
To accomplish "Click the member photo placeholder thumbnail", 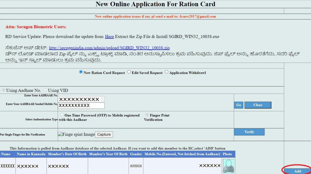I will tap(228, 166).
